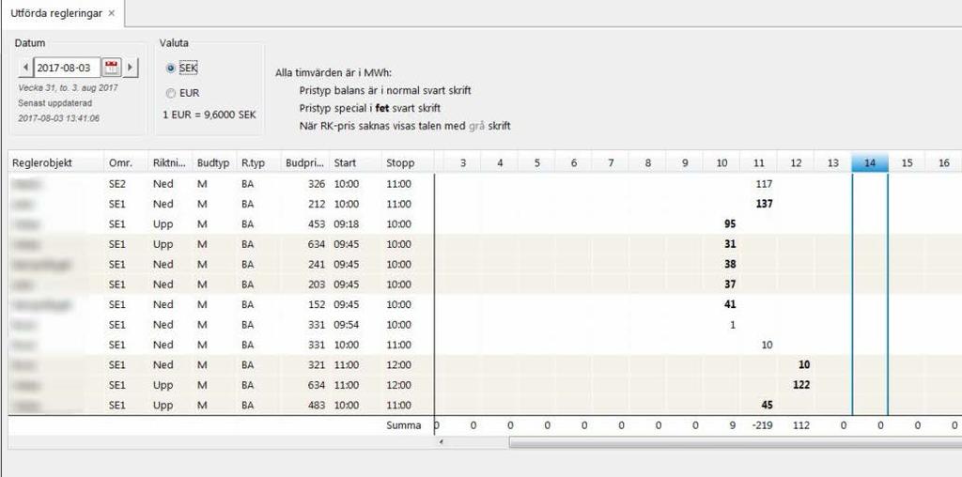Click summa value -219
This screenshot has width=962, height=477.
(x=761, y=424)
